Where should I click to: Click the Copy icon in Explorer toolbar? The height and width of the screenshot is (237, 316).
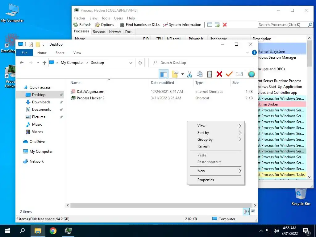[x=200, y=74]
